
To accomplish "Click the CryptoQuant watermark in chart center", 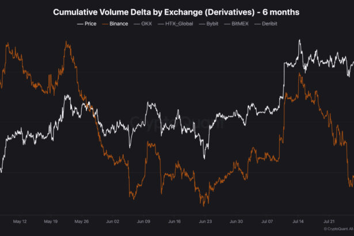I will click(x=177, y=122).
